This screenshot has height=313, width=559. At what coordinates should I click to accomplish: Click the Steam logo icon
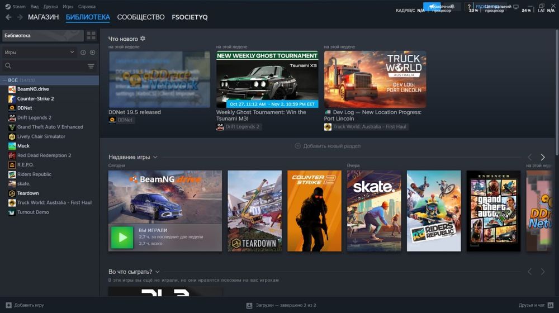pos(8,6)
